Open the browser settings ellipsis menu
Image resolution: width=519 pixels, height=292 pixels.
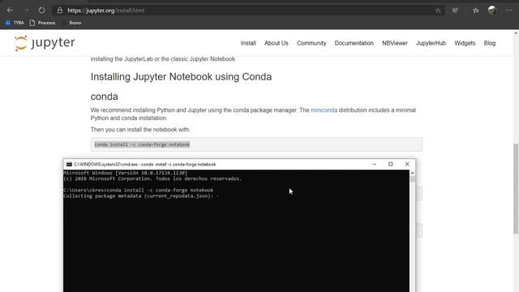tap(508, 11)
